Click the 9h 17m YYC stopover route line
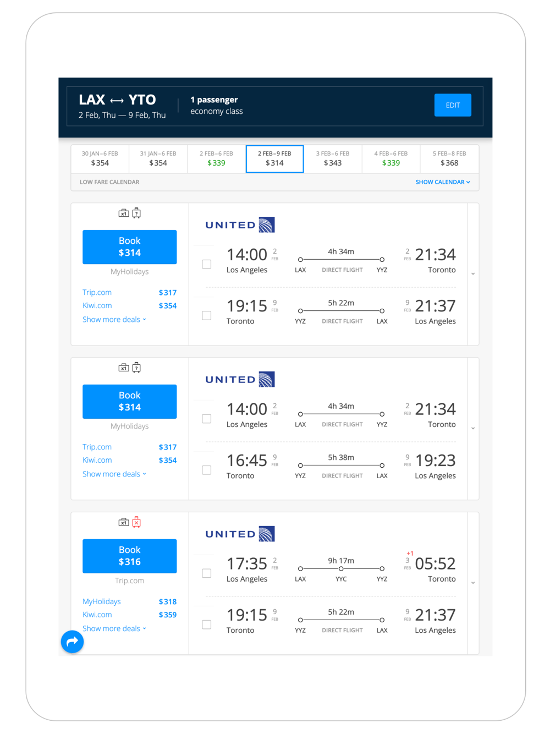The height and width of the screenshot is (734, 550). click(x=341, y=569)
